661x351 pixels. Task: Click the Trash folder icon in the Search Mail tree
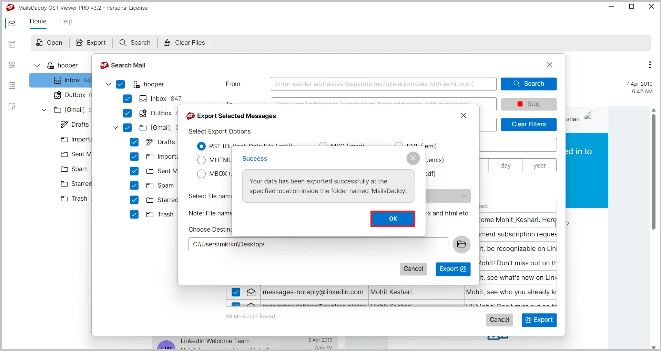[x=150, y=214]
